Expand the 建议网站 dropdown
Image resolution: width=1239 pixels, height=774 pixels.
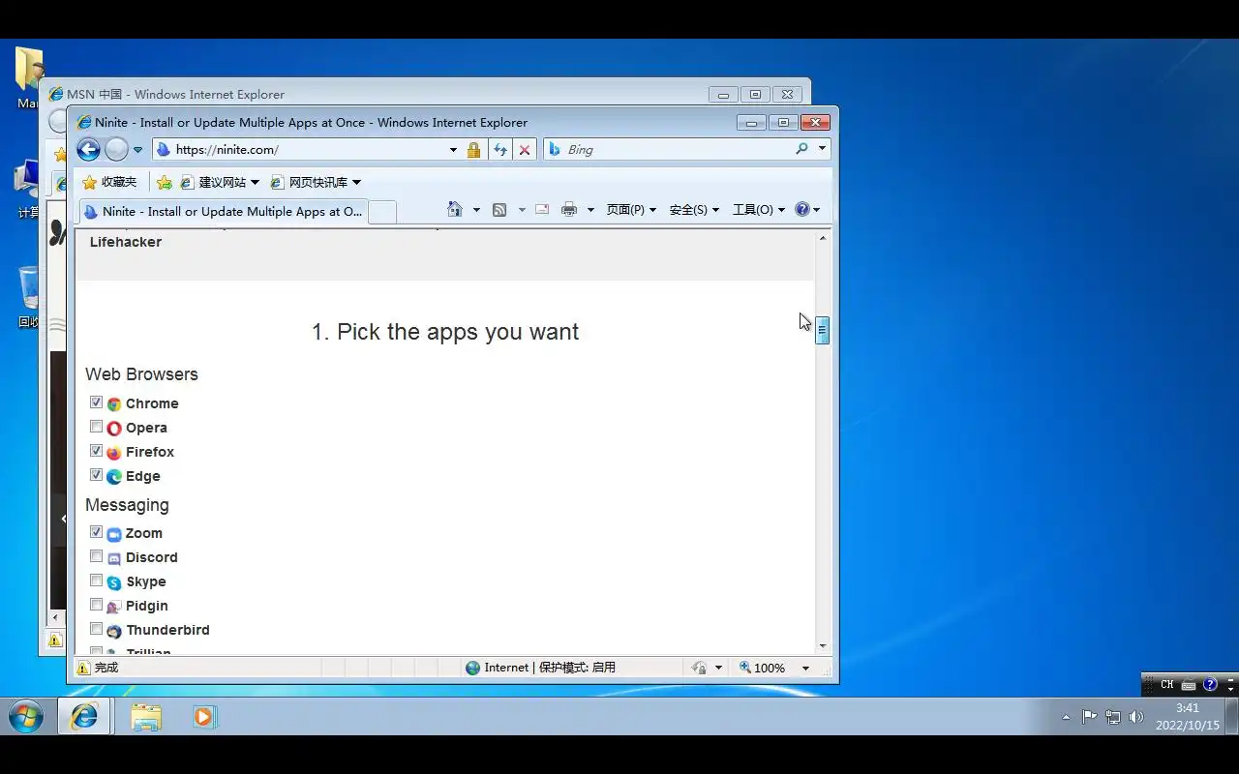pyautogui.click(x=255, y=182)
